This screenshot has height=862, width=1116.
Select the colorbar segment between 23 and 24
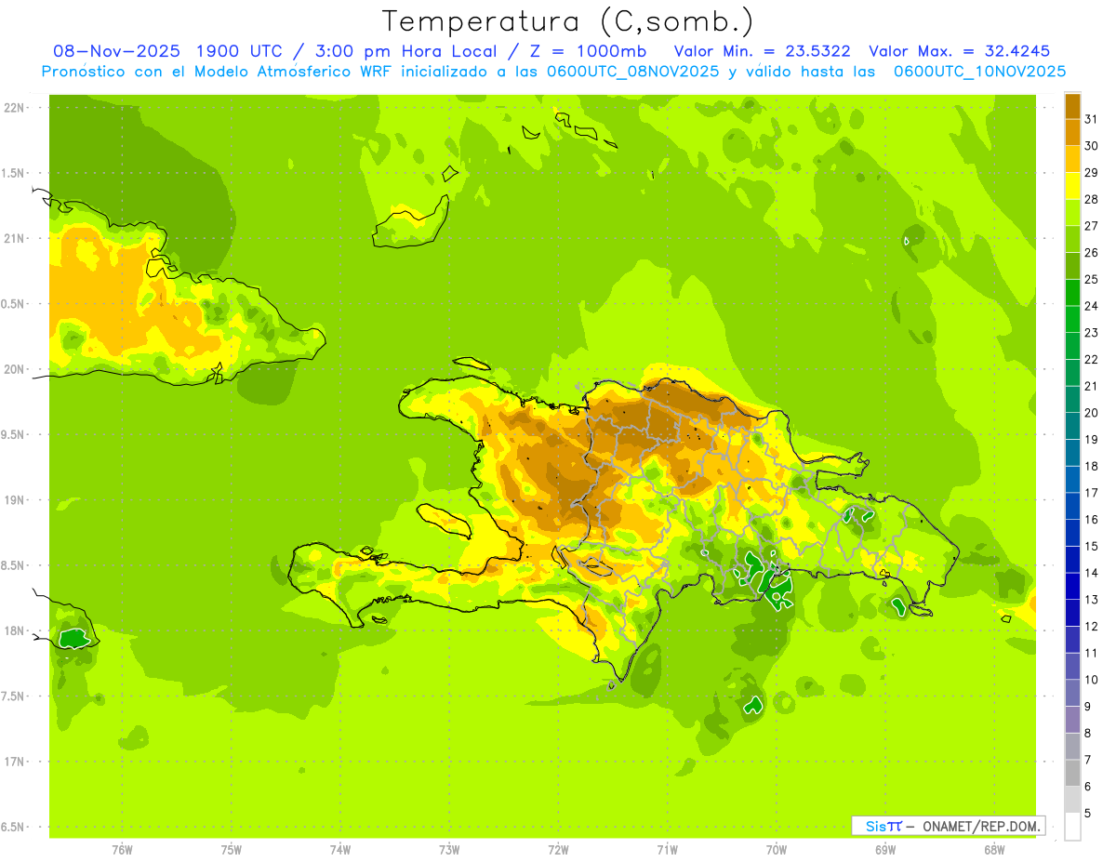pos(1072,319)
